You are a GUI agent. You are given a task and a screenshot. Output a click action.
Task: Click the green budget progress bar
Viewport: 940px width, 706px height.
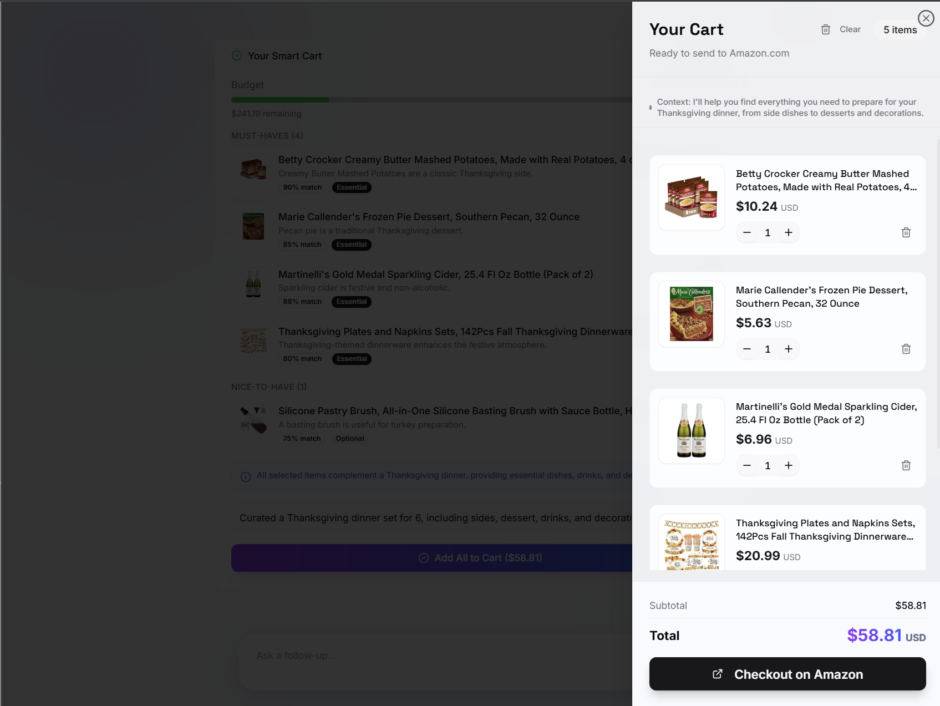pyautogui.click(x=280, y=100)
